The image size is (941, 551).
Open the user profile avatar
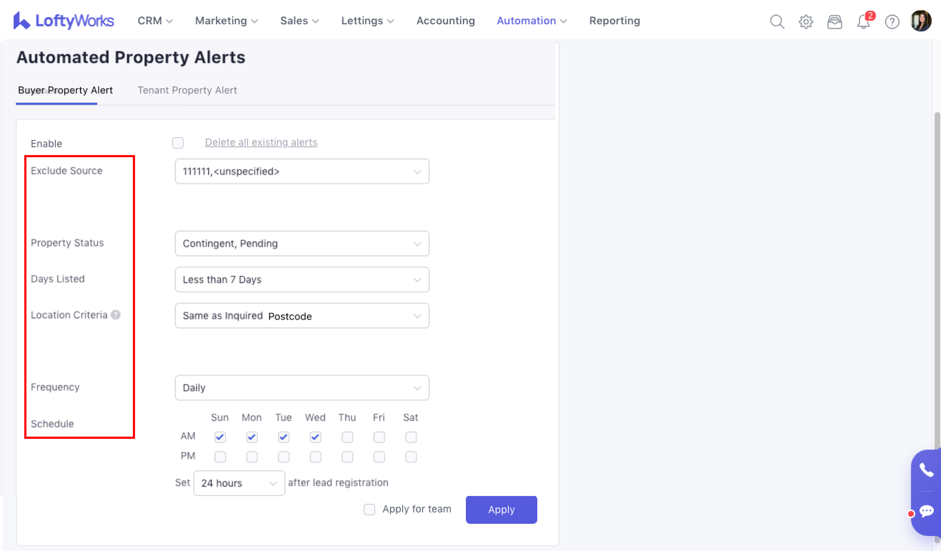pyautogui.click(x=921, y=21)
